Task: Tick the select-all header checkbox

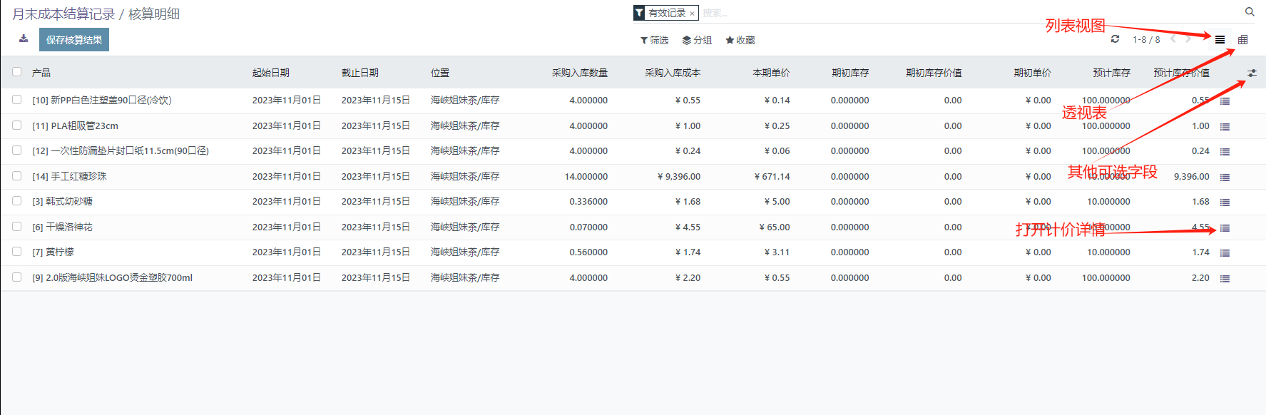Action: [x=17, y=72]
